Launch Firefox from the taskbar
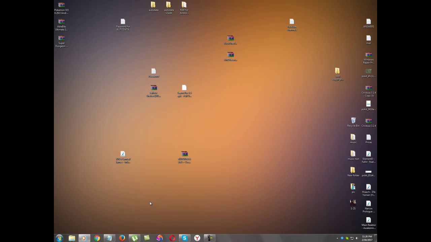This screenshot has height=242, width=431. (x=122, y=238)
